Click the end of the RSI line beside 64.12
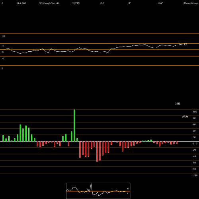The width and height of the screenshot is (199, 199). [176, 45]
